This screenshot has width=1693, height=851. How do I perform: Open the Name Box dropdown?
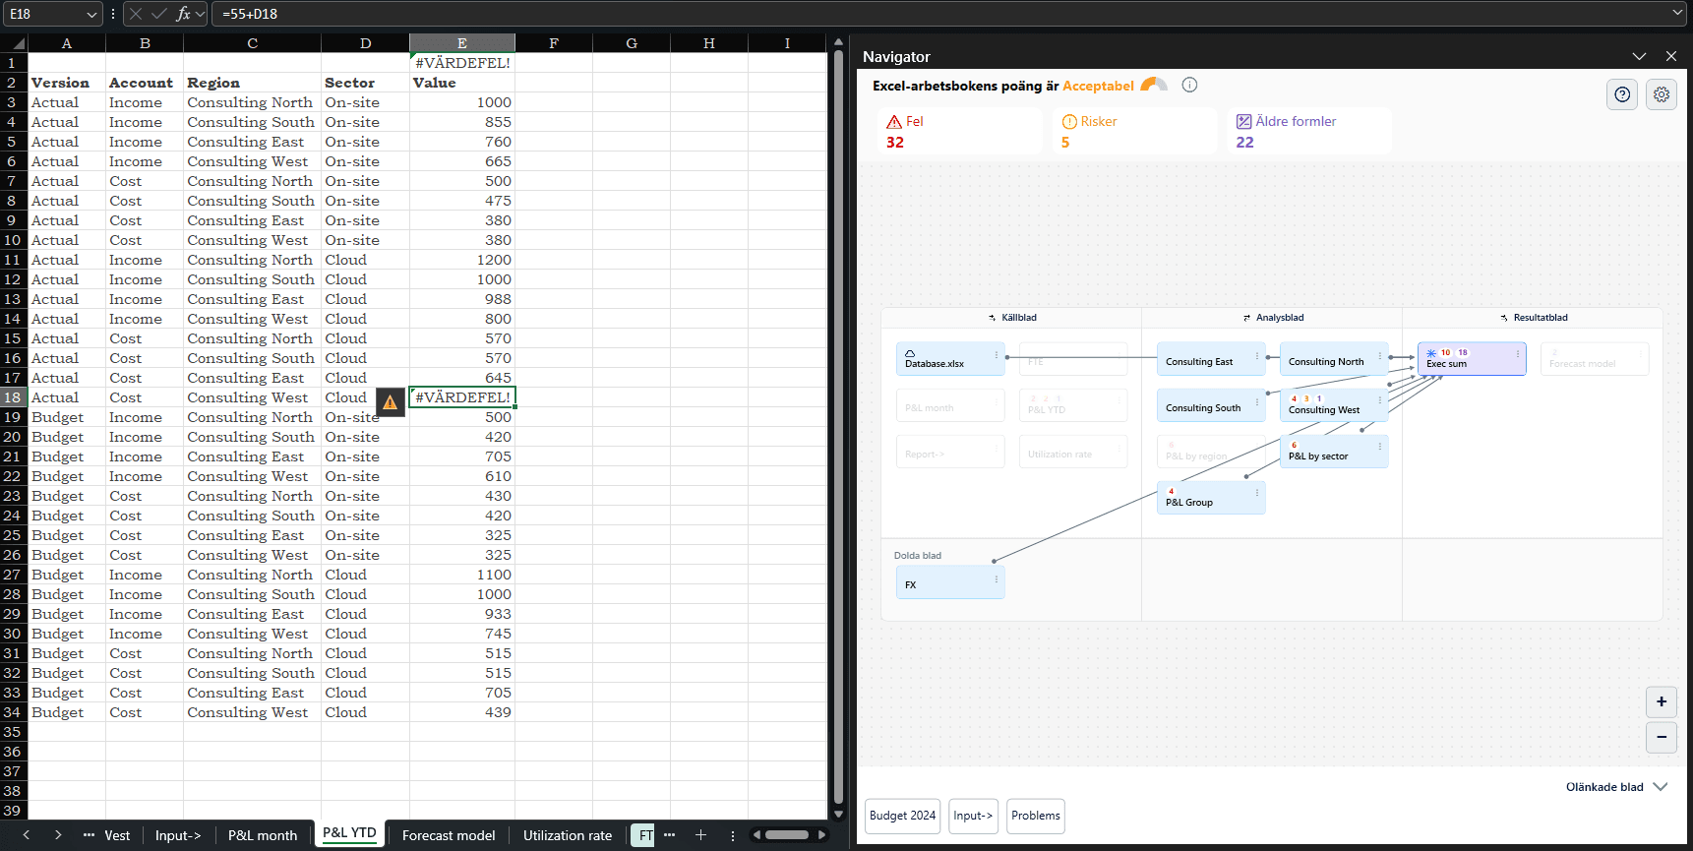click(x=91, y=14)
